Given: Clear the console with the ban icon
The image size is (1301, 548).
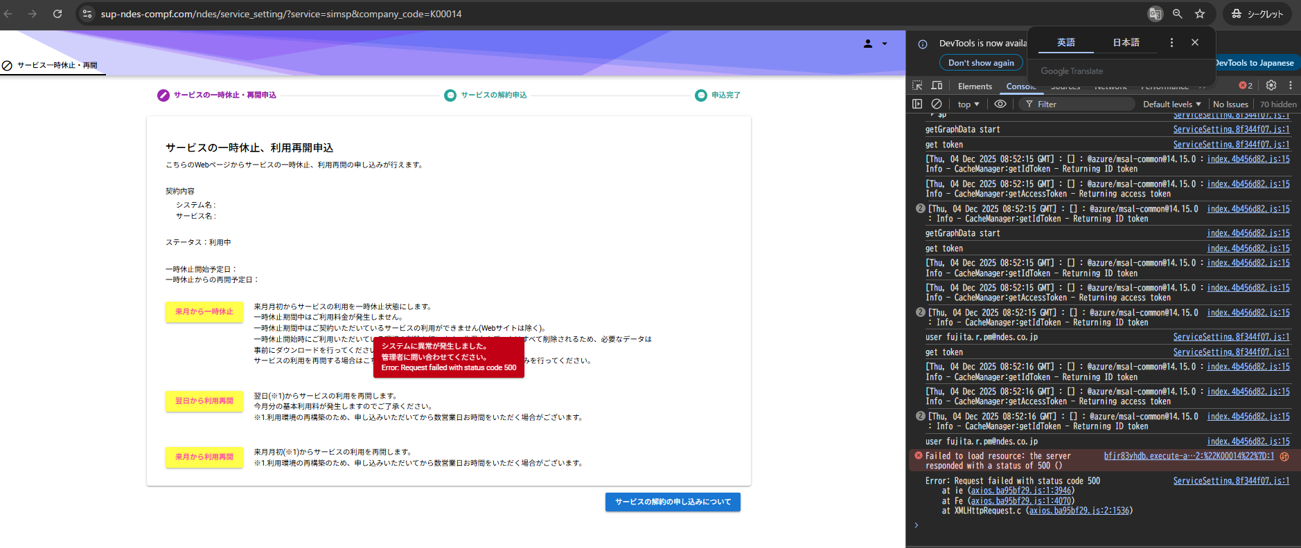Looking at the screenshot, I should pyautogui.click(x=937, y=104).
